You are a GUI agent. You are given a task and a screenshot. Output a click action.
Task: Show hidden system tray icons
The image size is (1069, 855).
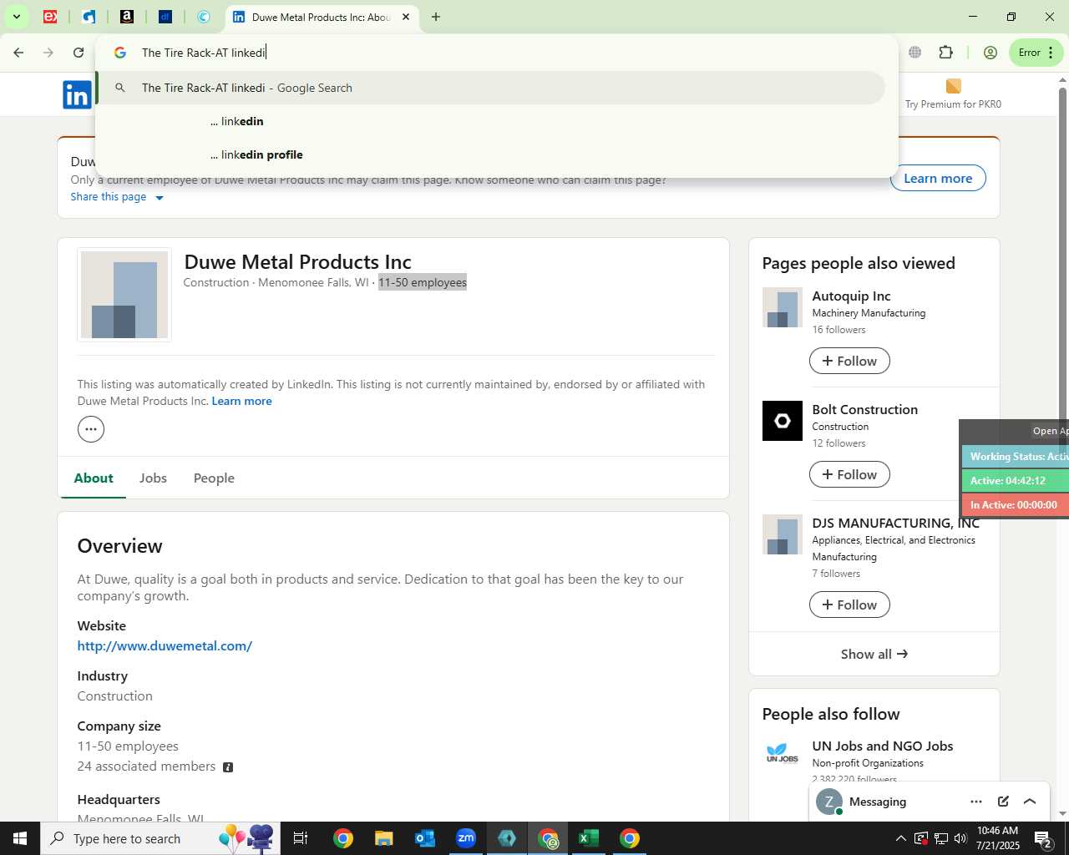(x=900, y=838)
